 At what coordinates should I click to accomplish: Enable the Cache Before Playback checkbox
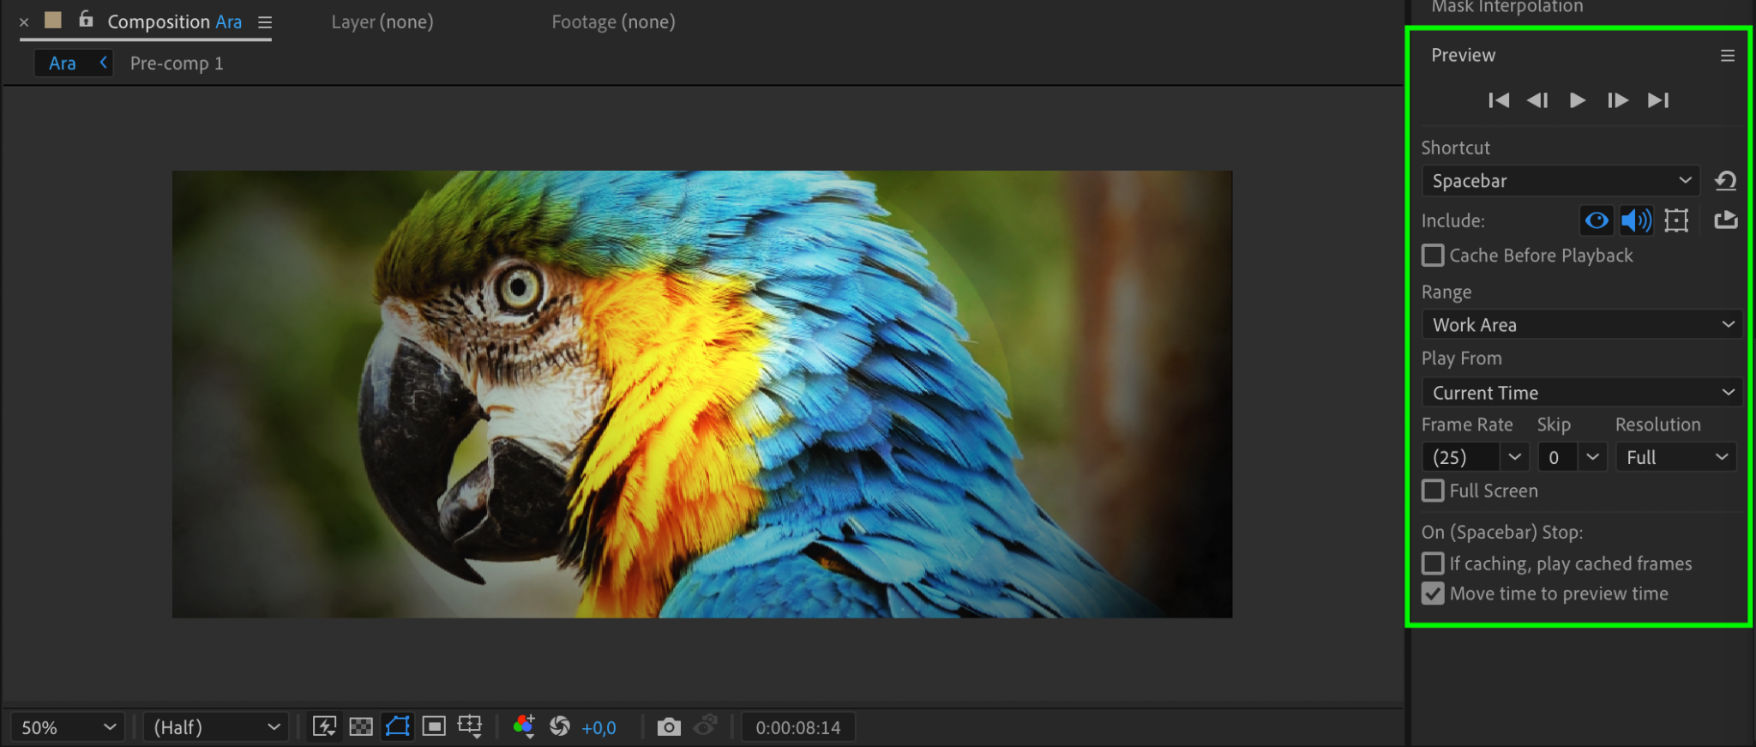1433,256
